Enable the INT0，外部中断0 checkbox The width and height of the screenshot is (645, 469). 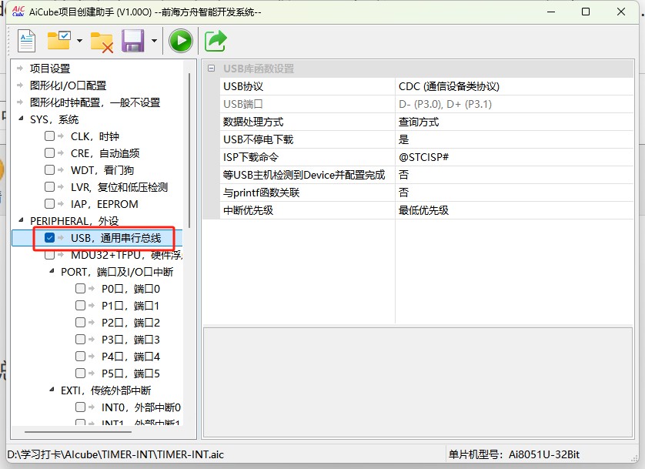(80, 407)
